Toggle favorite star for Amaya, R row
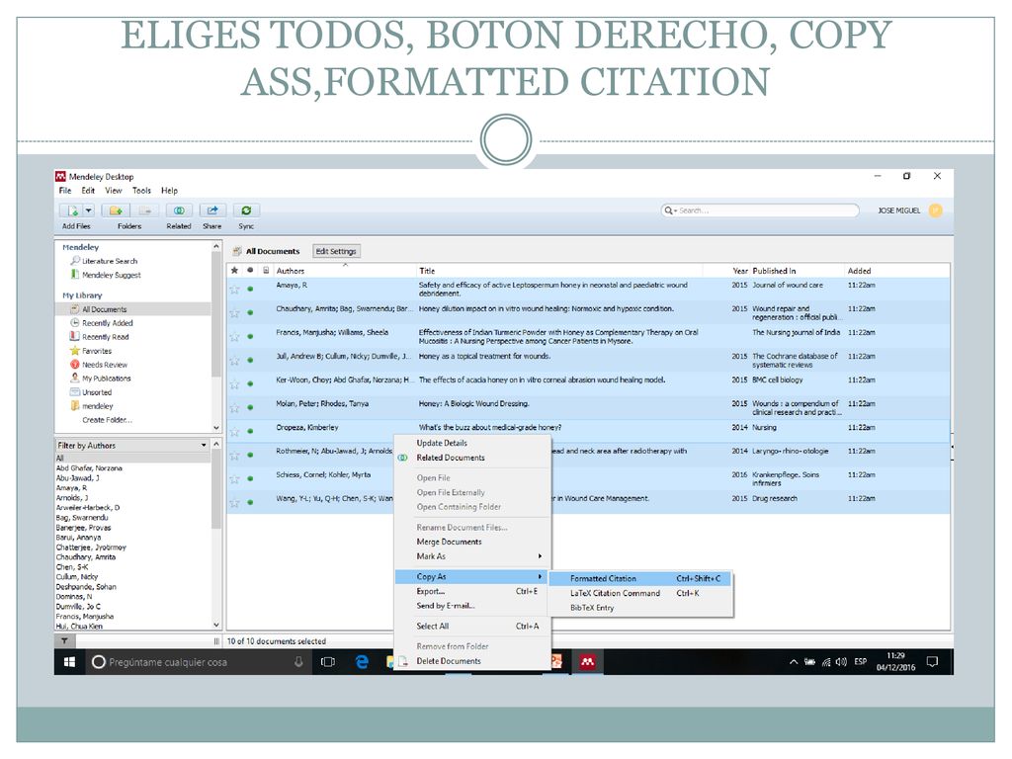Screen dimensions: 1012x759 pyautogui.click(x=234, y=290)
